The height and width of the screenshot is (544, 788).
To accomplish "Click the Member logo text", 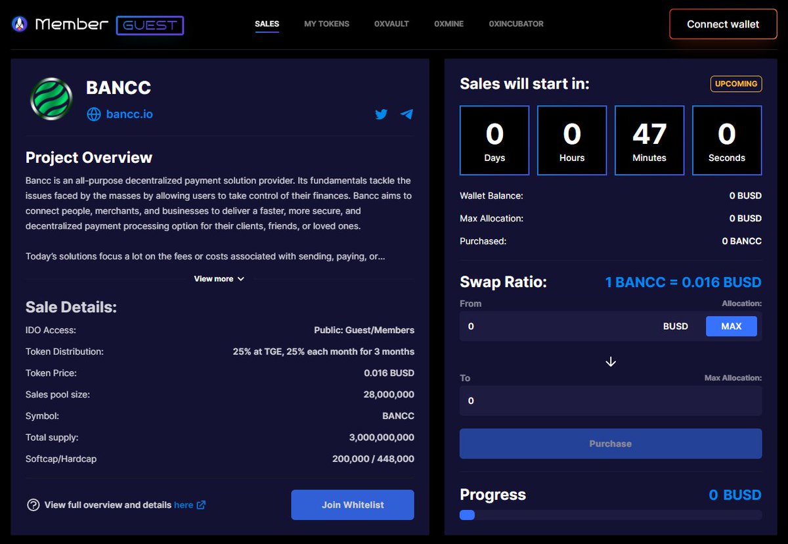I will point(72,24).
